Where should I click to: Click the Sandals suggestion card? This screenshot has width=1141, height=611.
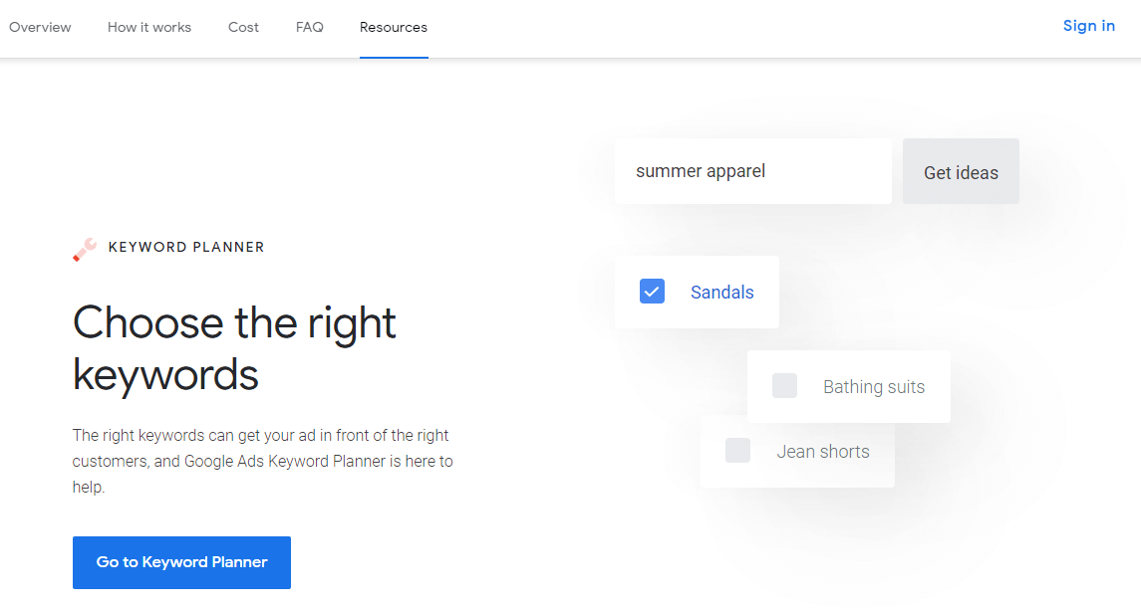(697, 291)
